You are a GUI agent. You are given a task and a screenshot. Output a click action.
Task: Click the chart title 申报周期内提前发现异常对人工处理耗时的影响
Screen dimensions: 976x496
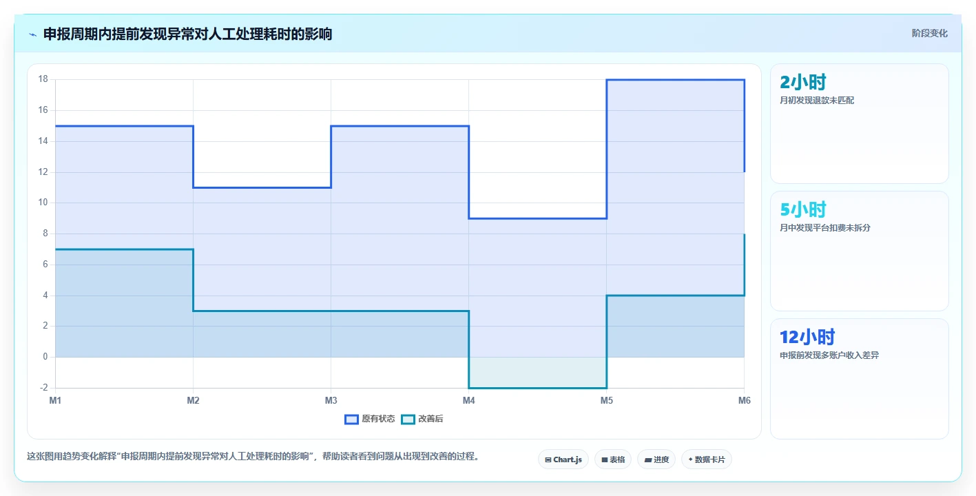click(187, 34)
